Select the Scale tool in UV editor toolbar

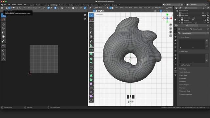pos(3,32)
